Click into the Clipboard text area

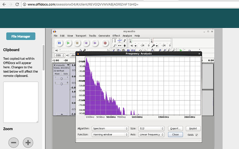click(x=21, y=102)
